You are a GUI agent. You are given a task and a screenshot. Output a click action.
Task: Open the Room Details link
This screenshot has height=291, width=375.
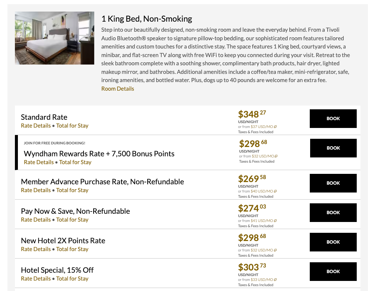point(117,89)
